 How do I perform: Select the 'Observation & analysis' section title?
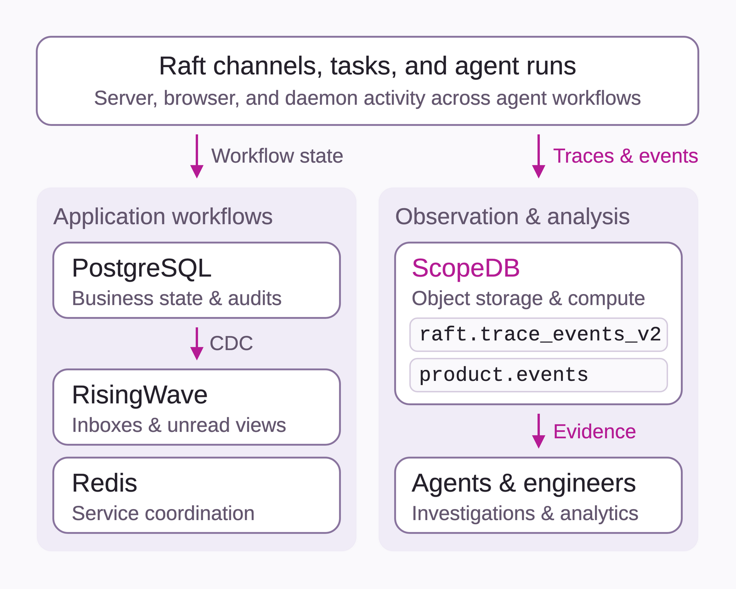(512, 216)
